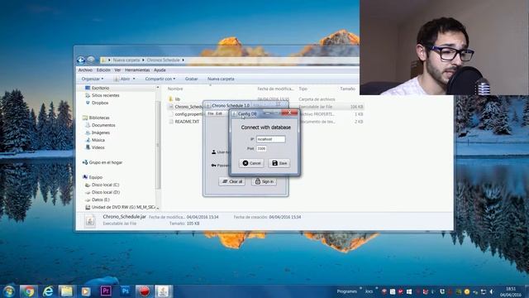Click the taskbar clock
The image size is (529, 298).
point(511,291)
